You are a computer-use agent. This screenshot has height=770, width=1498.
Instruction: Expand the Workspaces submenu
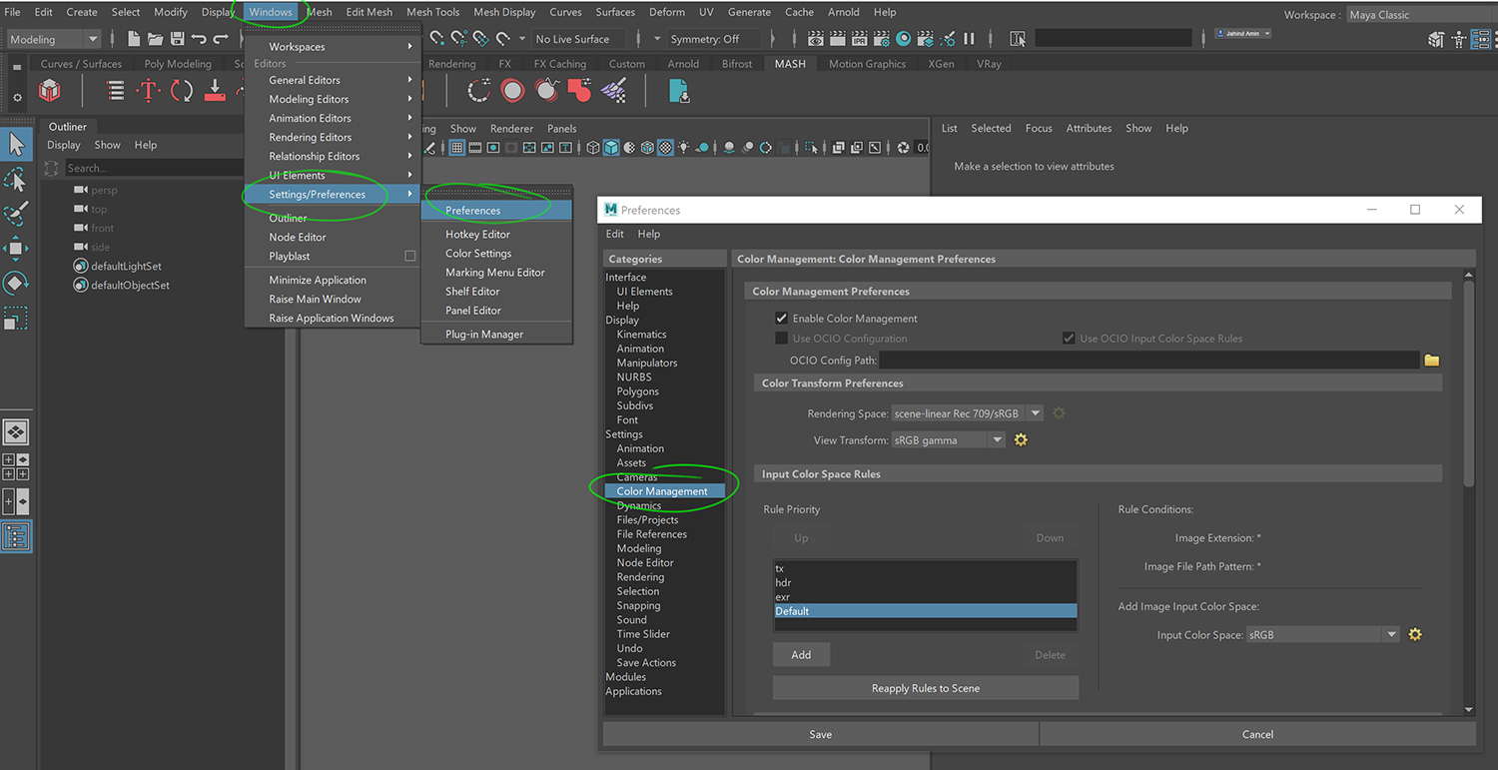[x=333, y=47]
